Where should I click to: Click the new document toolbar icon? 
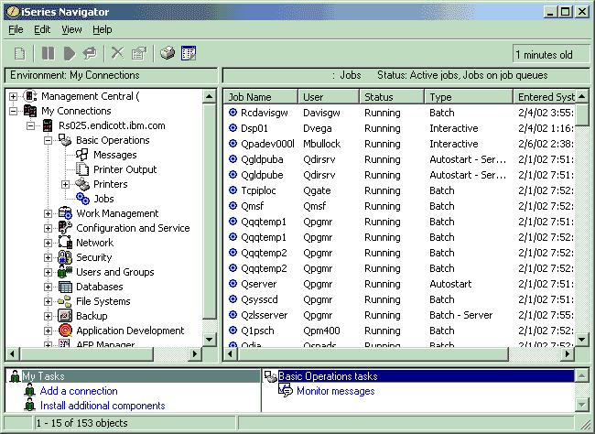[20, 53]
